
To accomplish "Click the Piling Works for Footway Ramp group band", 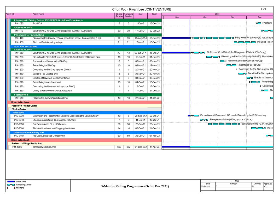I will [86, 35].
